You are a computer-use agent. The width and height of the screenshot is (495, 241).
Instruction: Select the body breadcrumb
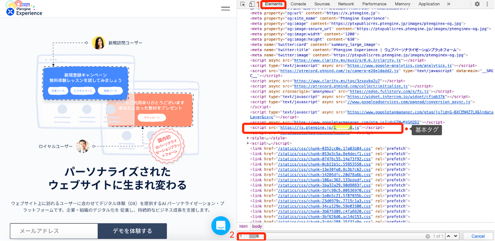coord(257,226)
